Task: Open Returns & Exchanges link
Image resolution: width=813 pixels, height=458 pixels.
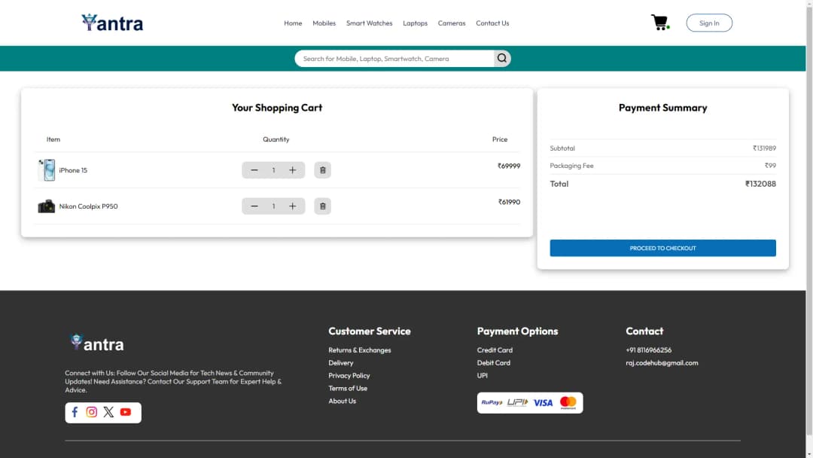Action: point(360,350)
